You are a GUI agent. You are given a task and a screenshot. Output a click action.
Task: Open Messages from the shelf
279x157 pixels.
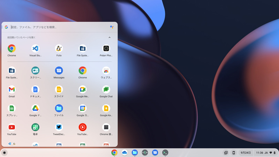(x=155, y=152)
